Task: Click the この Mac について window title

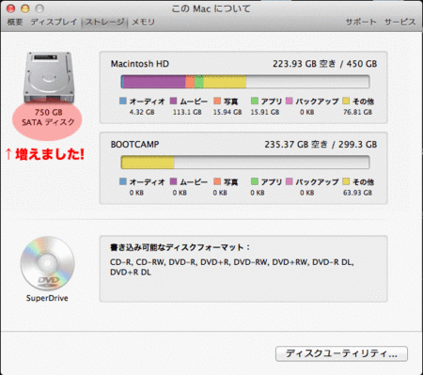Action: 211,8
